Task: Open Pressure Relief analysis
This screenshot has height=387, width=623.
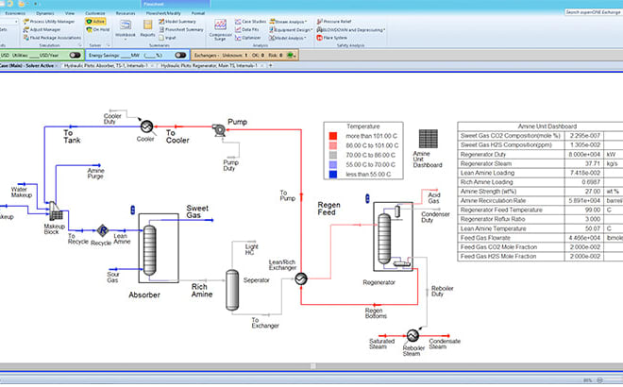Action: click(x=334, y=22)
